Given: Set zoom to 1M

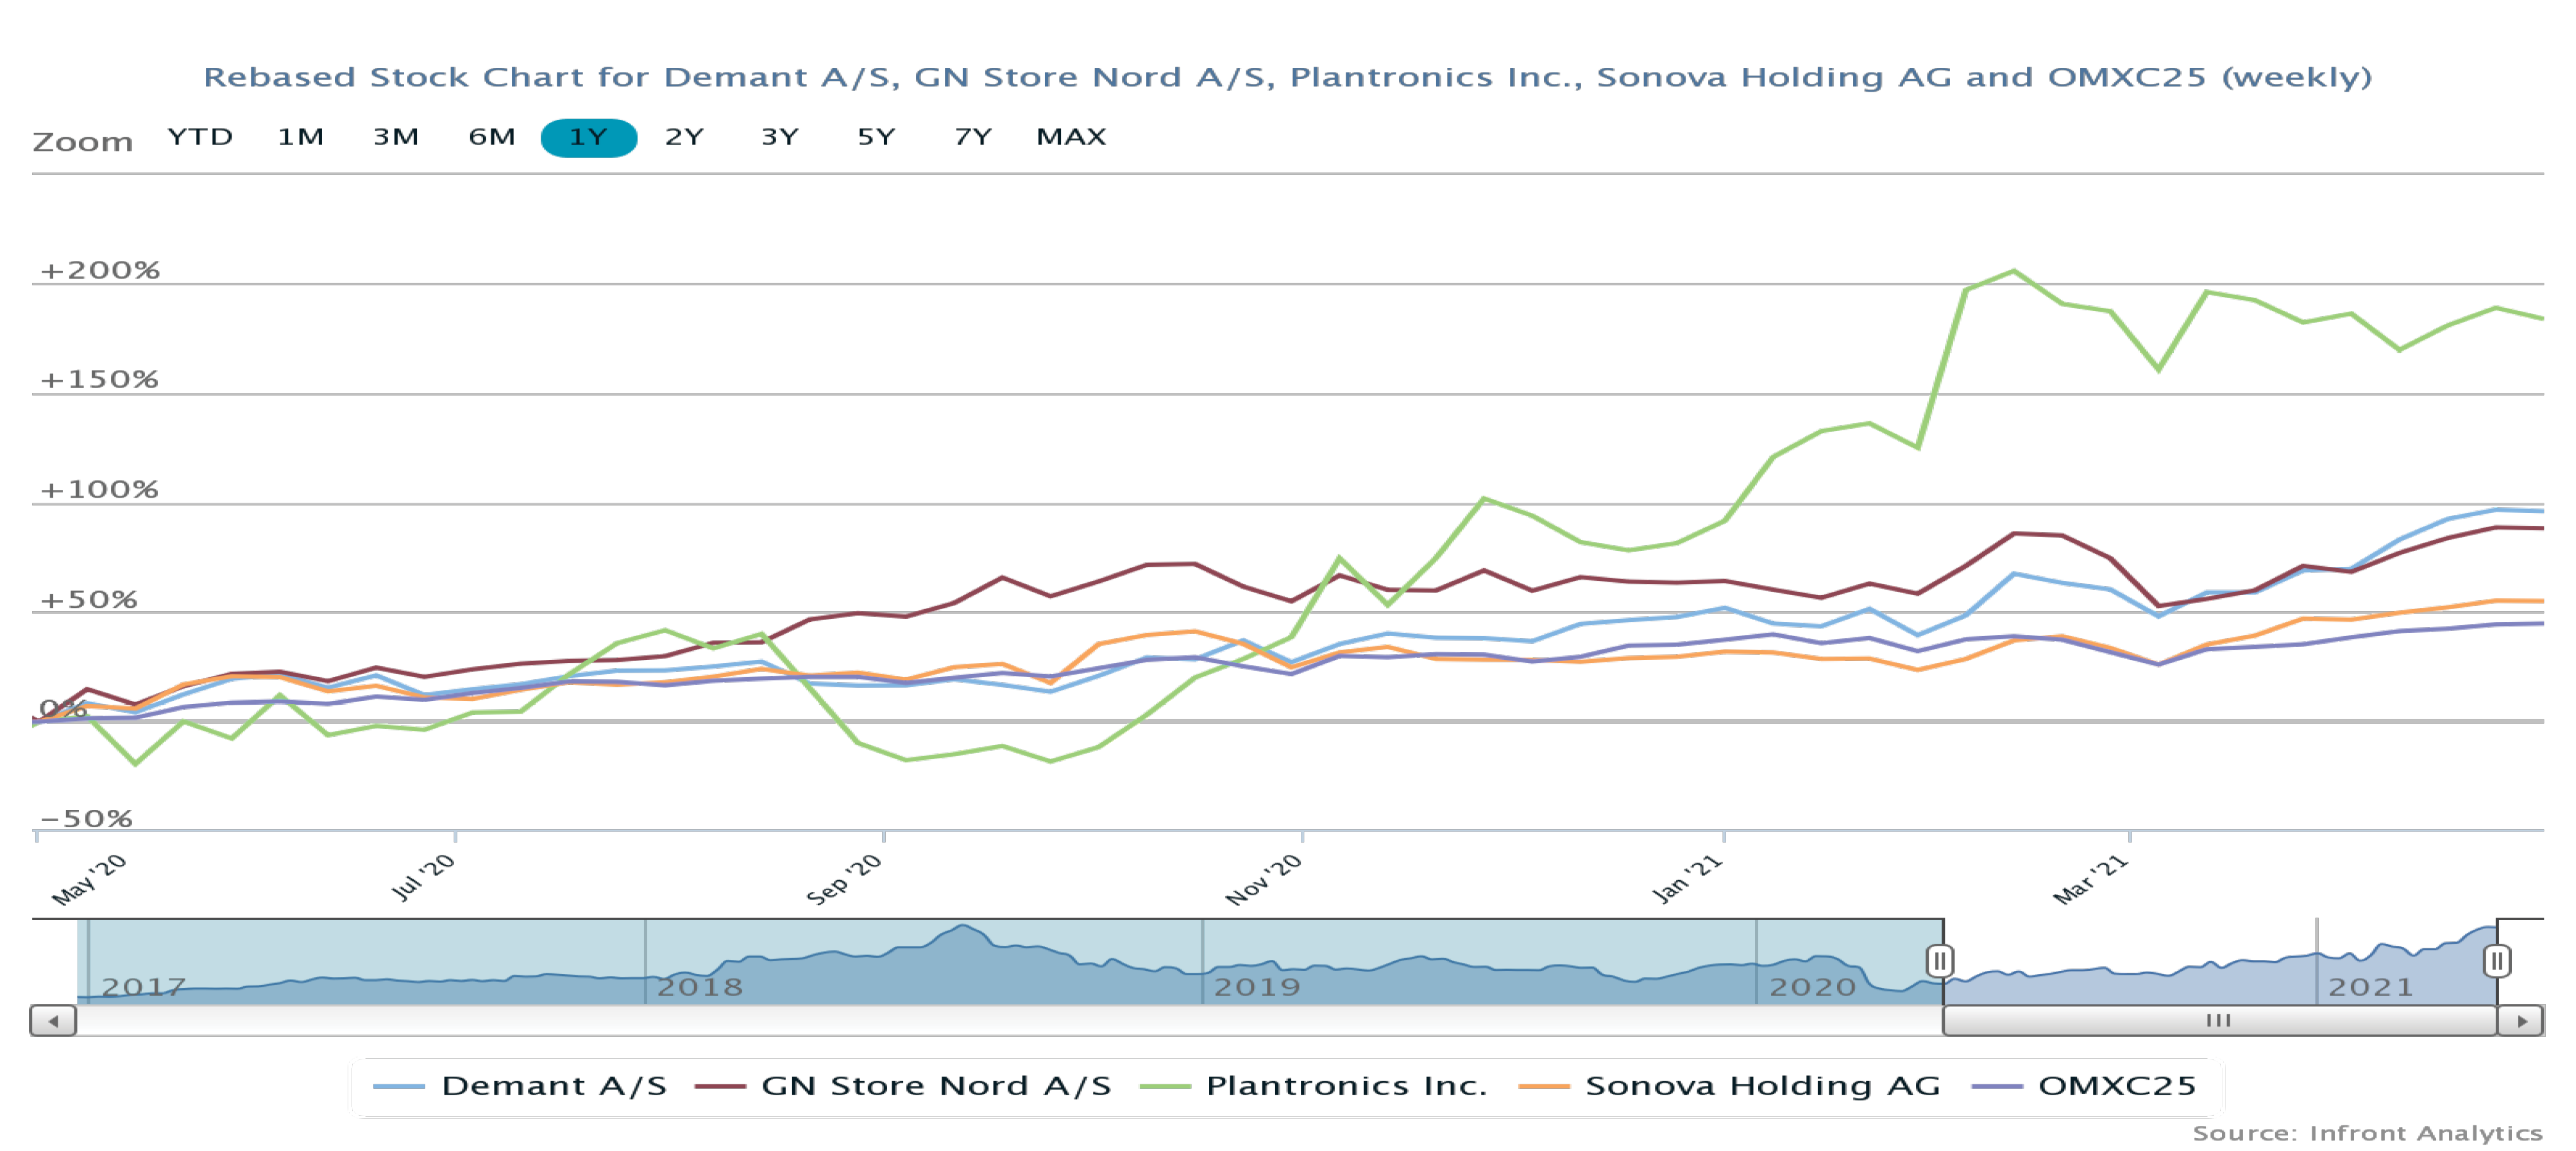Looking at the screenshot, I should coord(300,137).
